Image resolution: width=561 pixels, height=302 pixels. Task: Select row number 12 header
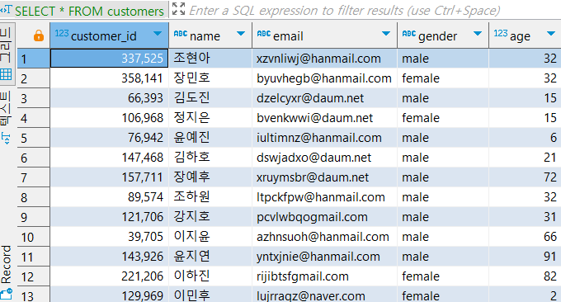pyautogui.click(x=34, y=276)
